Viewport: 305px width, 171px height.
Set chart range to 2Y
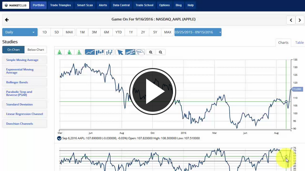[x=143, y=32]
